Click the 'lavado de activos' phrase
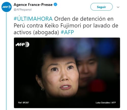Image resolution: width=127 pixels, height=110 pixels. pos(66,29)
